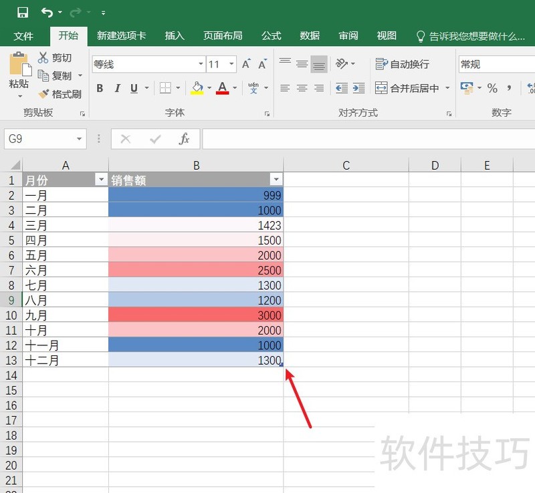
Task: Open the 文件 menu
Action: tap(24, 37)
